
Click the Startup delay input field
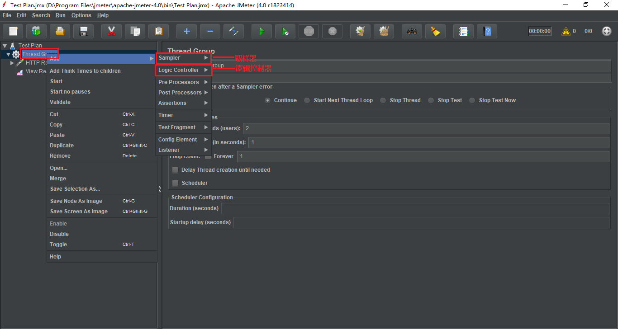click(421, 222)
